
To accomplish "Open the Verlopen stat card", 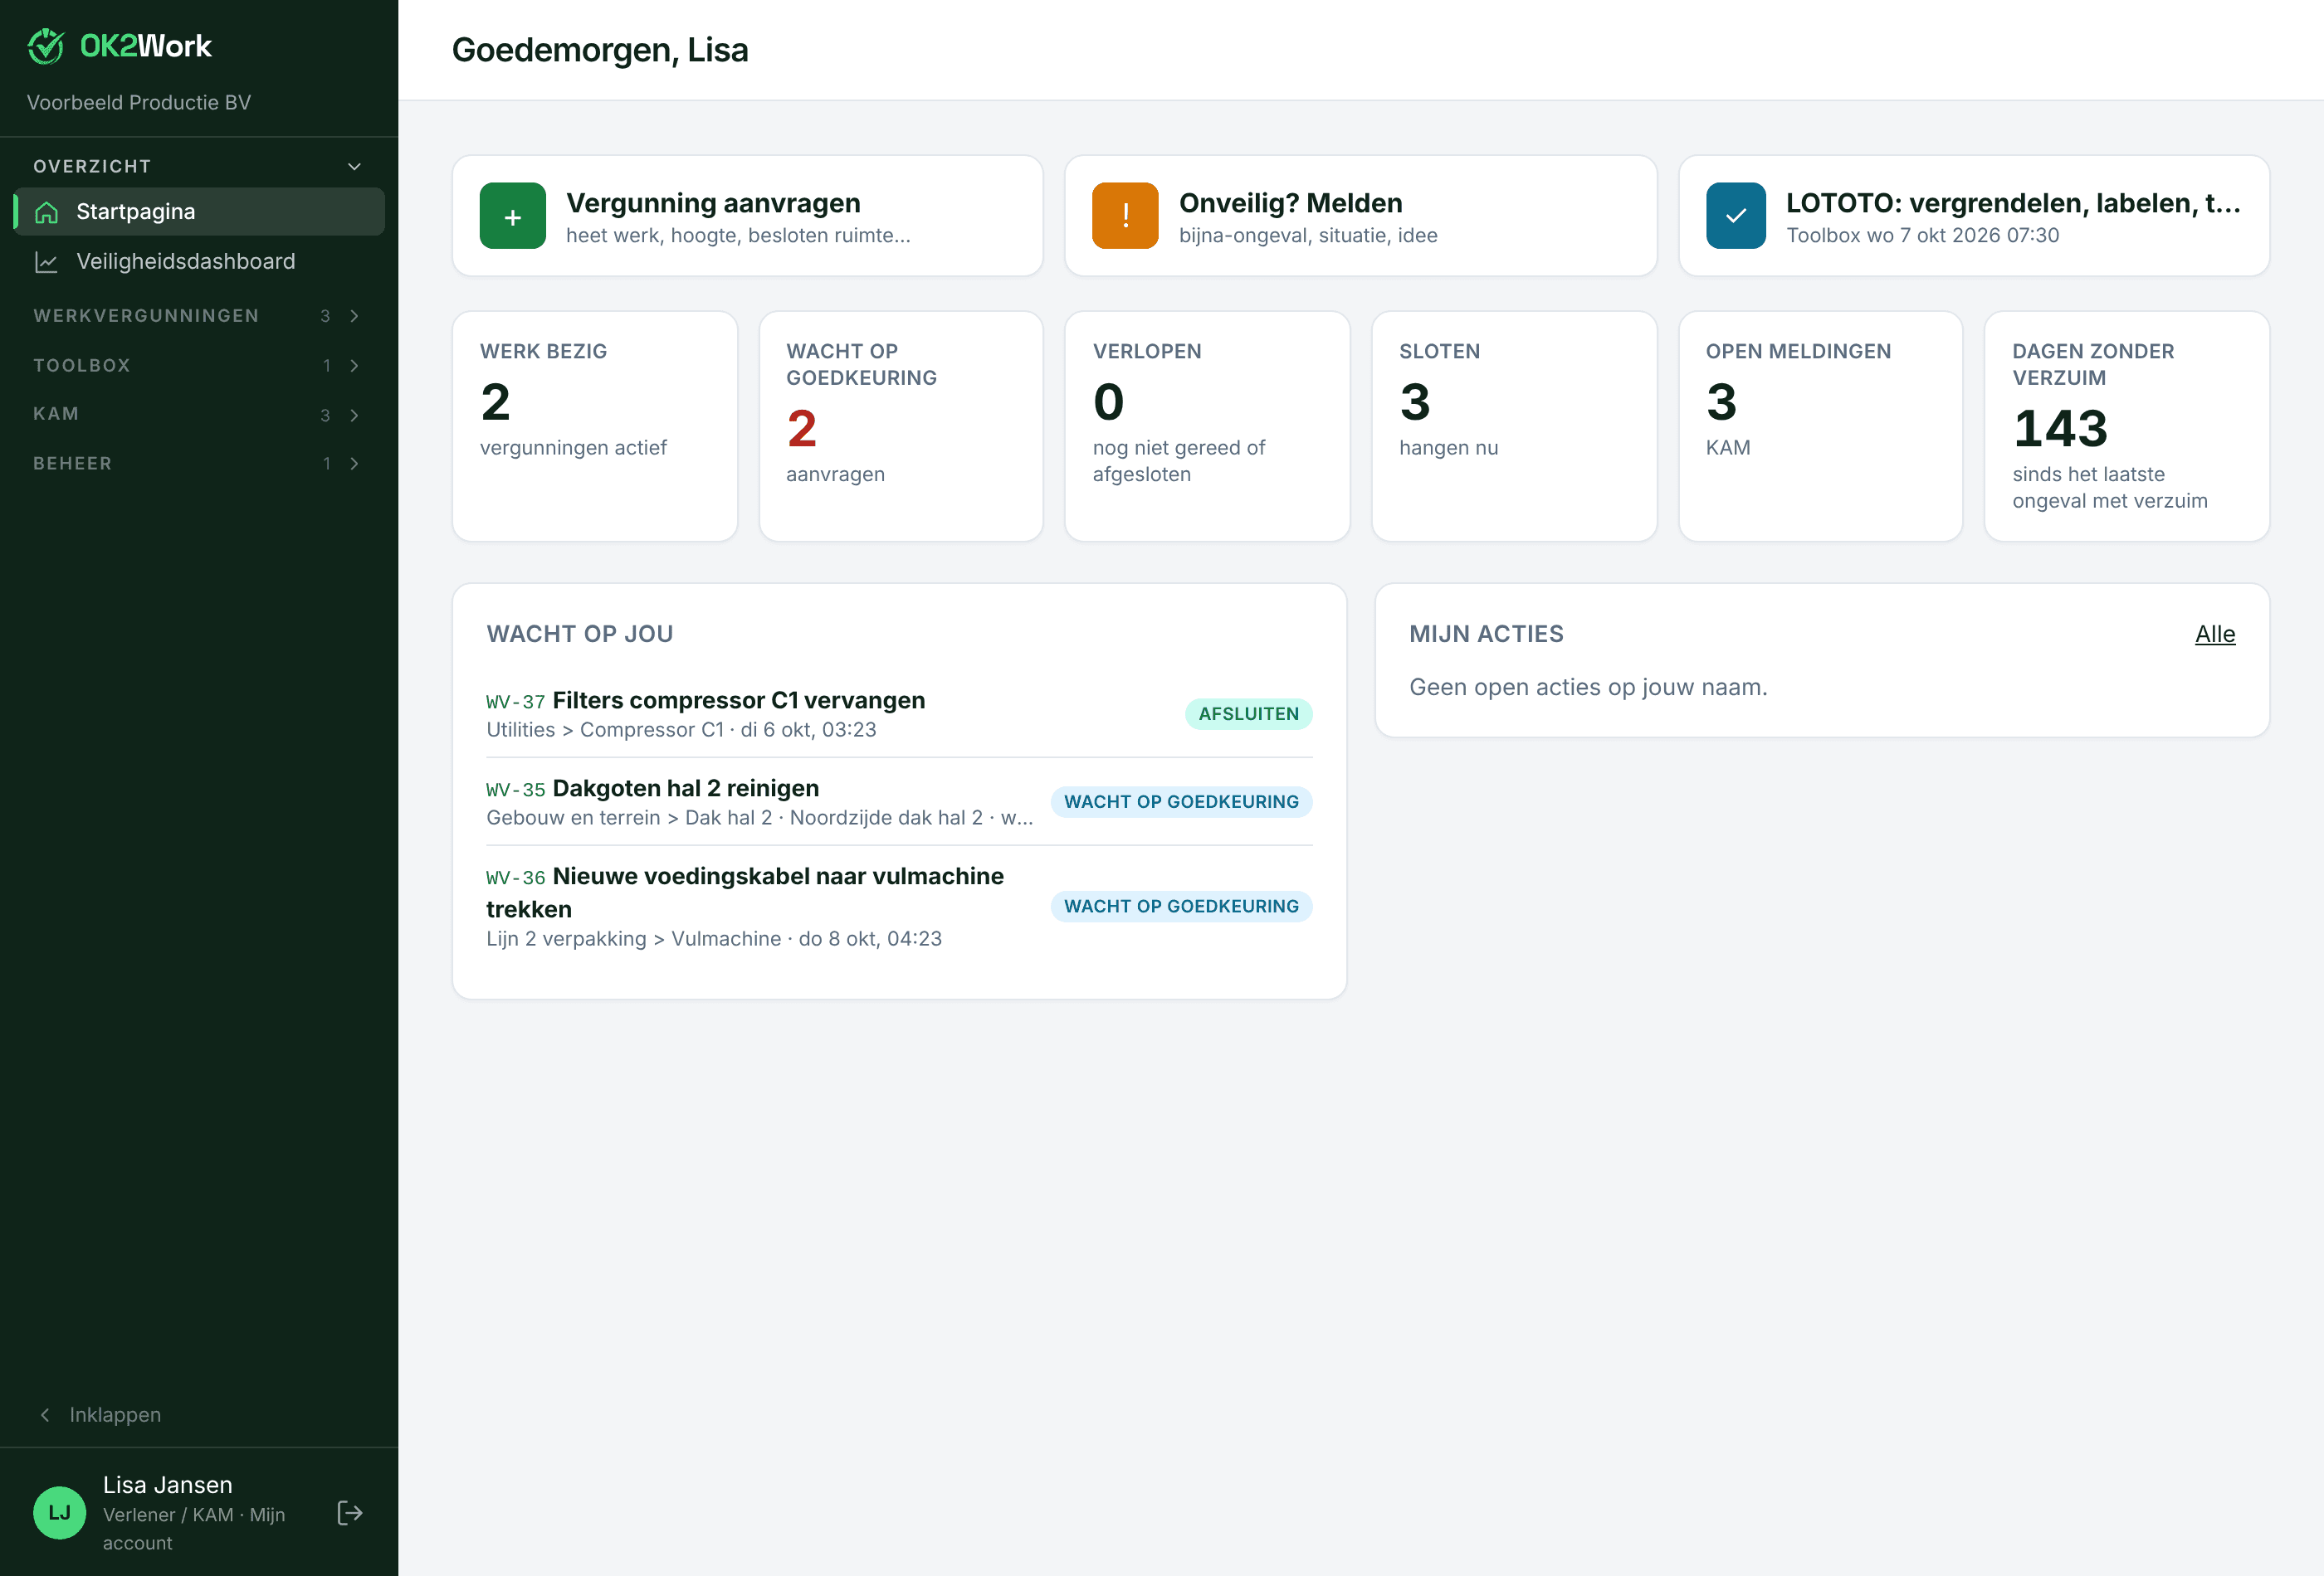I will (x=1207, y=426).
